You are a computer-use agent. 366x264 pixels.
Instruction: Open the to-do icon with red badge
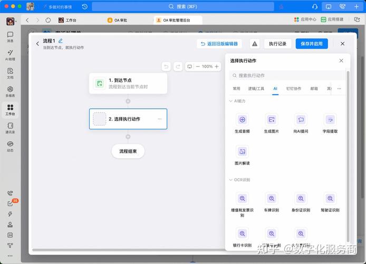pos(10,203)
